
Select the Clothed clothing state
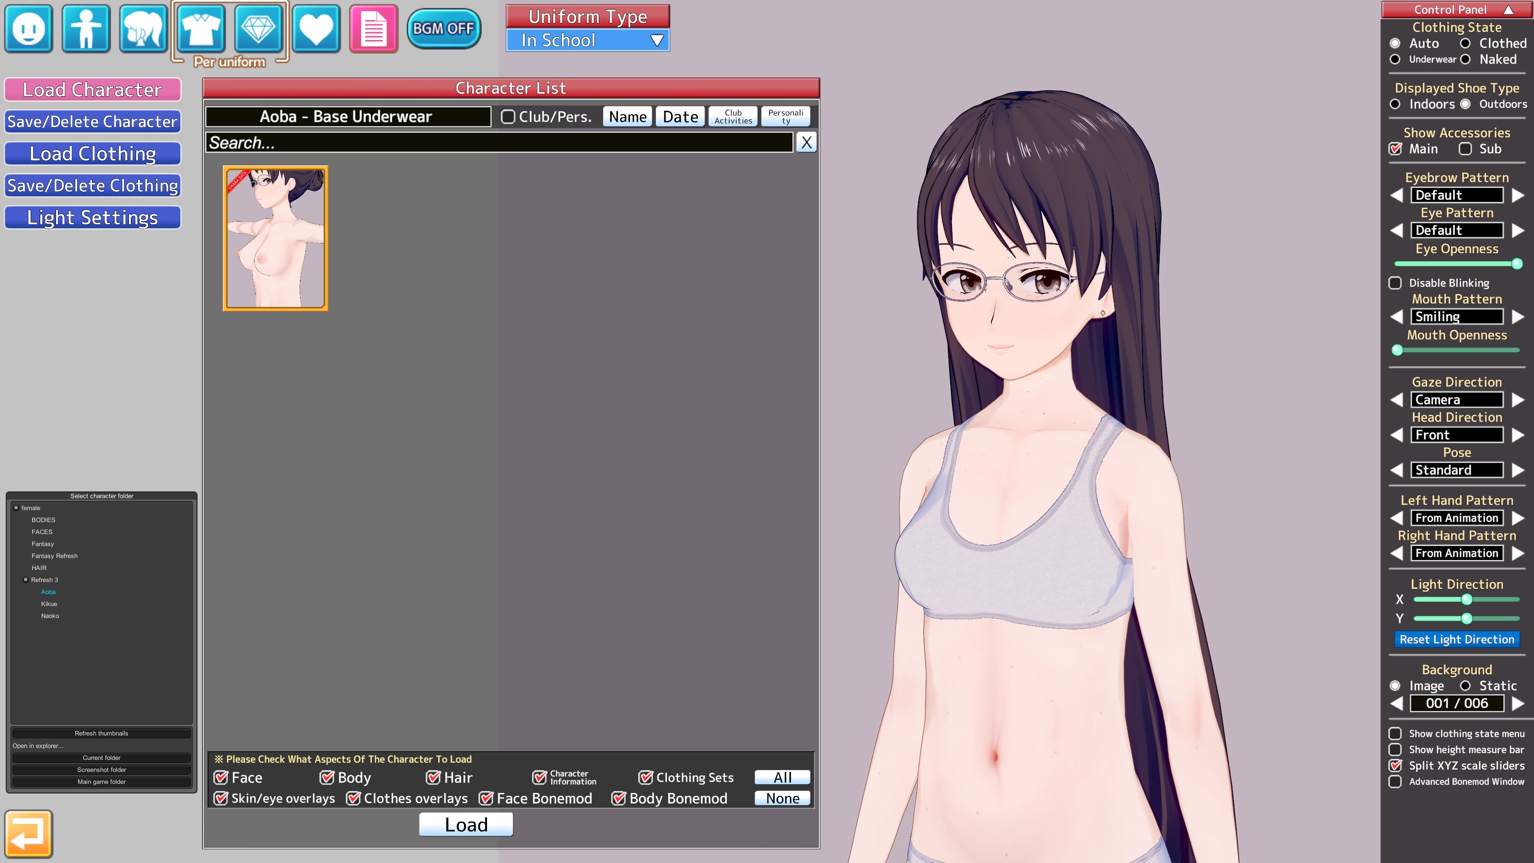point(1465,44)
